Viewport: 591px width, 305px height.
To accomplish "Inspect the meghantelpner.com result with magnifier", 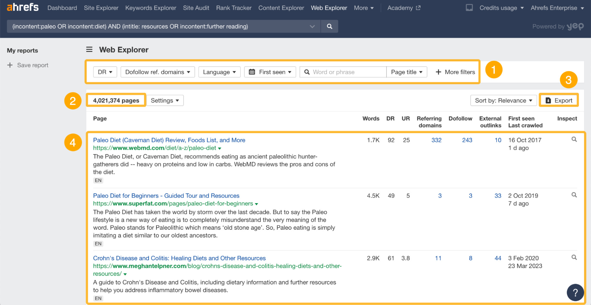I will tap(574, 257).
